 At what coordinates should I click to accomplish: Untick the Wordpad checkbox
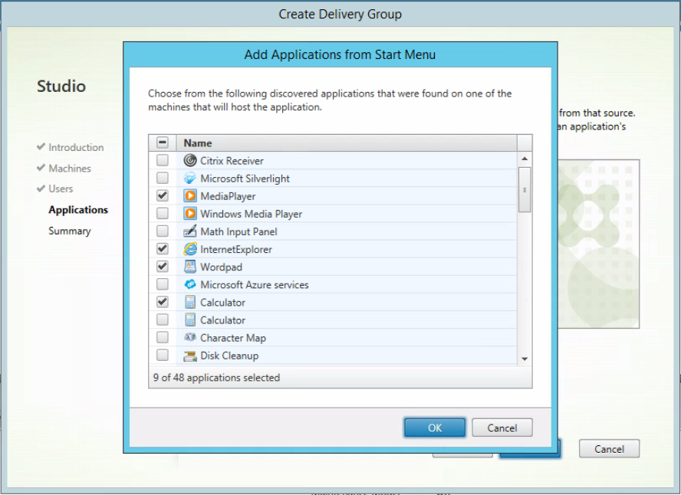163,267
